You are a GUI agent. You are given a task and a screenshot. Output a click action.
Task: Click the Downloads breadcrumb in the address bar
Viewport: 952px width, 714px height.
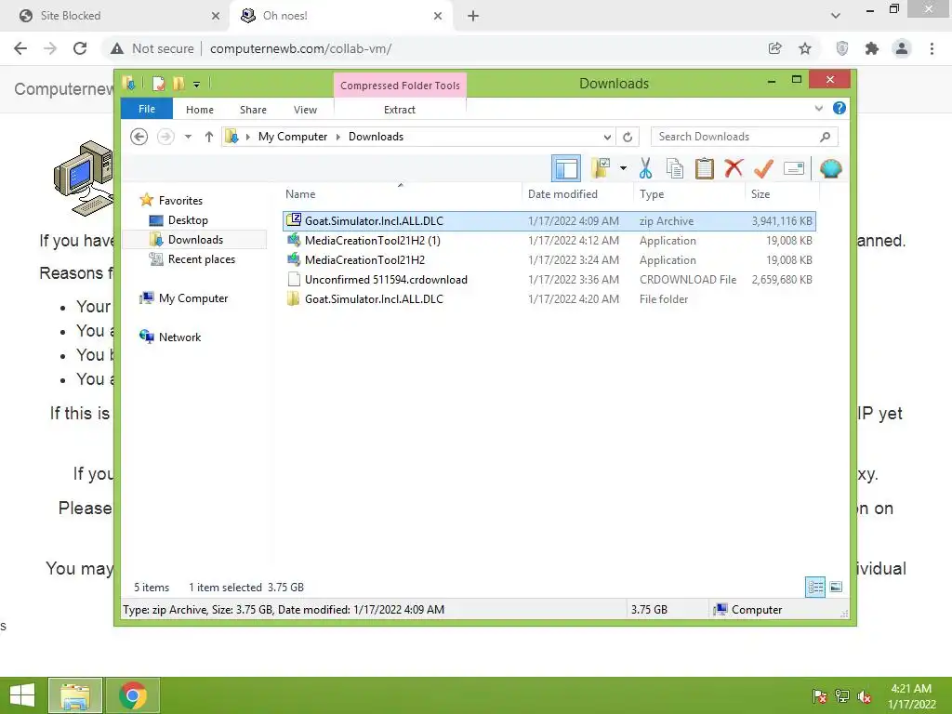376,137
